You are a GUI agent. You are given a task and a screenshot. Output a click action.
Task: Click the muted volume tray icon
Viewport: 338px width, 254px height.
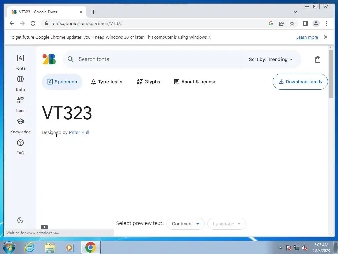(x=305, y=248)
